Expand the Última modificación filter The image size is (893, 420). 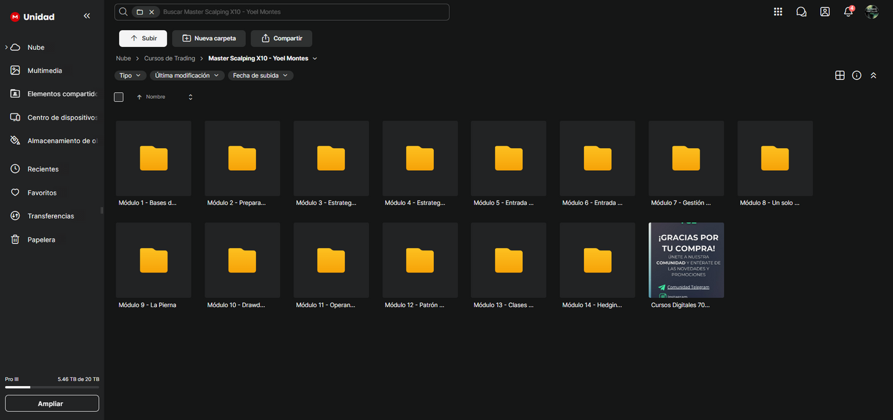(187, 75)
